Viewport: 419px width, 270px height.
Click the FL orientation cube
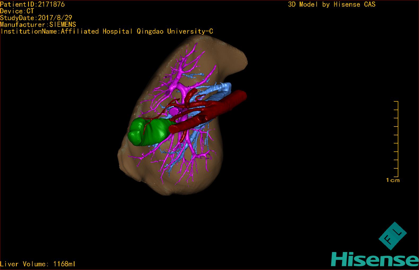[392, 236]
